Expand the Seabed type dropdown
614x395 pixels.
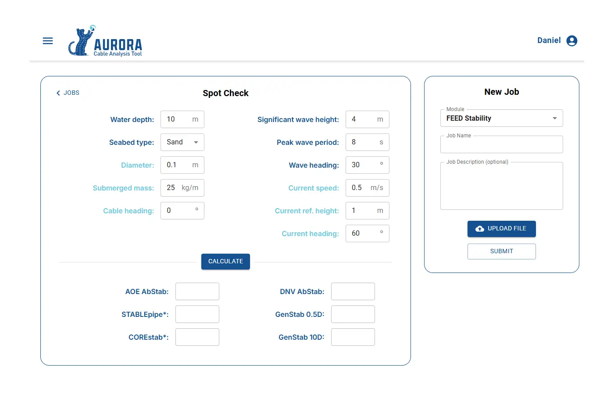(x=182, y=142)
